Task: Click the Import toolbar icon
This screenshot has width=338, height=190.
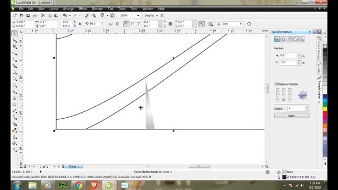Action: (x=87, y=15)
